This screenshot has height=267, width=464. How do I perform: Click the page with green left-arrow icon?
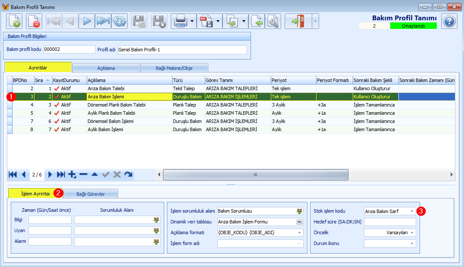point(257,21)
